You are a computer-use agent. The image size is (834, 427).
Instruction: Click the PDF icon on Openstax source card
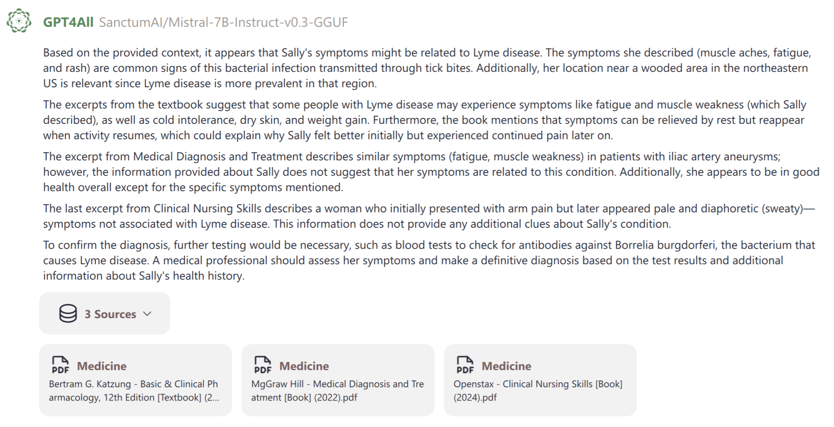point(465,365)
